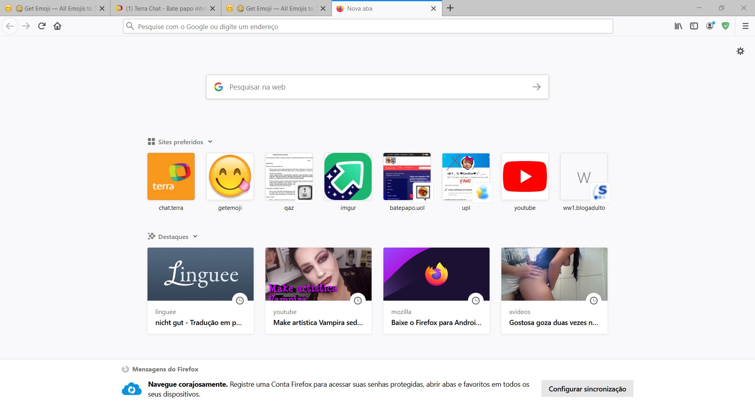Close the Terra Chat tab

click(x=212, y=8)
